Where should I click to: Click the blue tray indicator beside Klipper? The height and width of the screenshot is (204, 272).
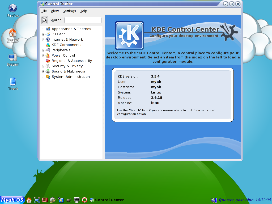[216, 200]
